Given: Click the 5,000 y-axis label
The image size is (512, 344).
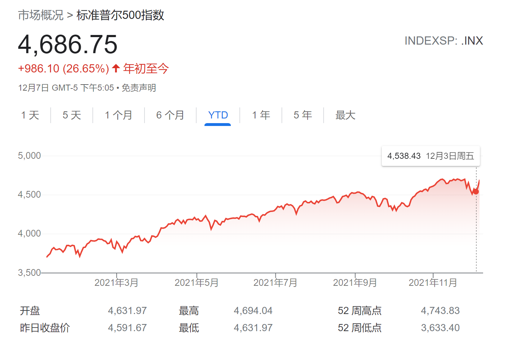Looking at the screenshot, I should point(29,156).
